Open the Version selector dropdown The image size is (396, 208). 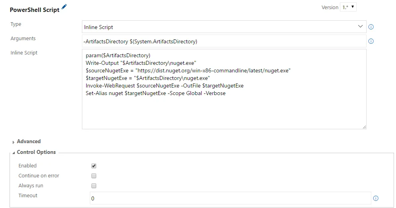point(348,7)
